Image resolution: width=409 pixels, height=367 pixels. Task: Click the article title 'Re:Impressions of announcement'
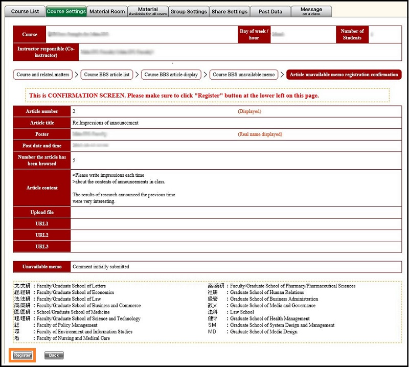click(106, 123)
